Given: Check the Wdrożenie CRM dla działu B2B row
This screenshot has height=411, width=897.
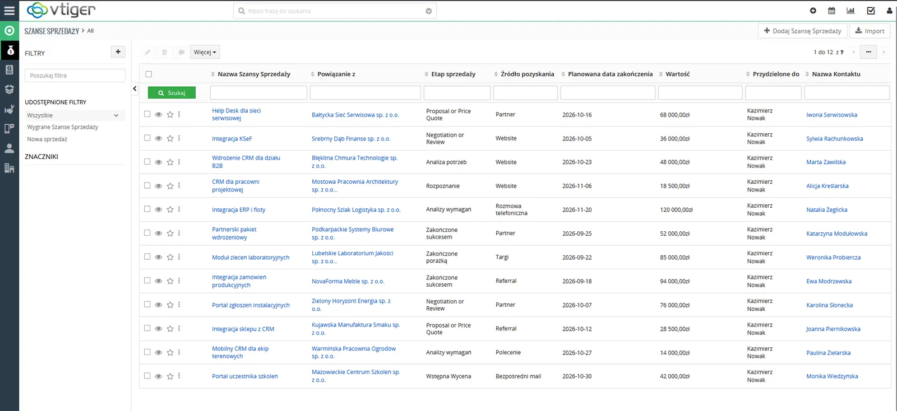Looking at the screenshot, I should coord(147,161).
